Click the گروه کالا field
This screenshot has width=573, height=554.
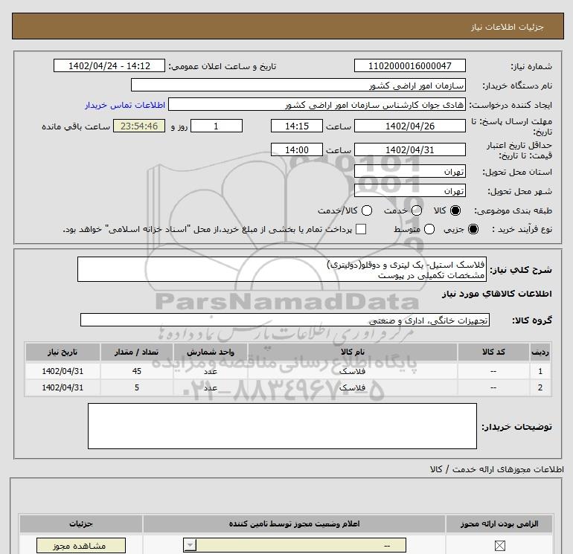pos(285,320)
